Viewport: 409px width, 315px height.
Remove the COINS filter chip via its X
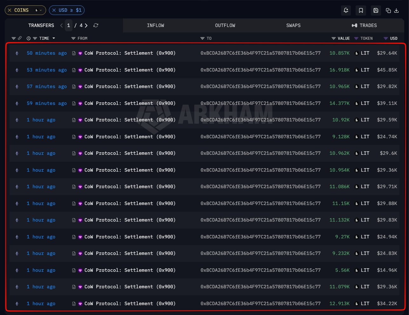10,10
